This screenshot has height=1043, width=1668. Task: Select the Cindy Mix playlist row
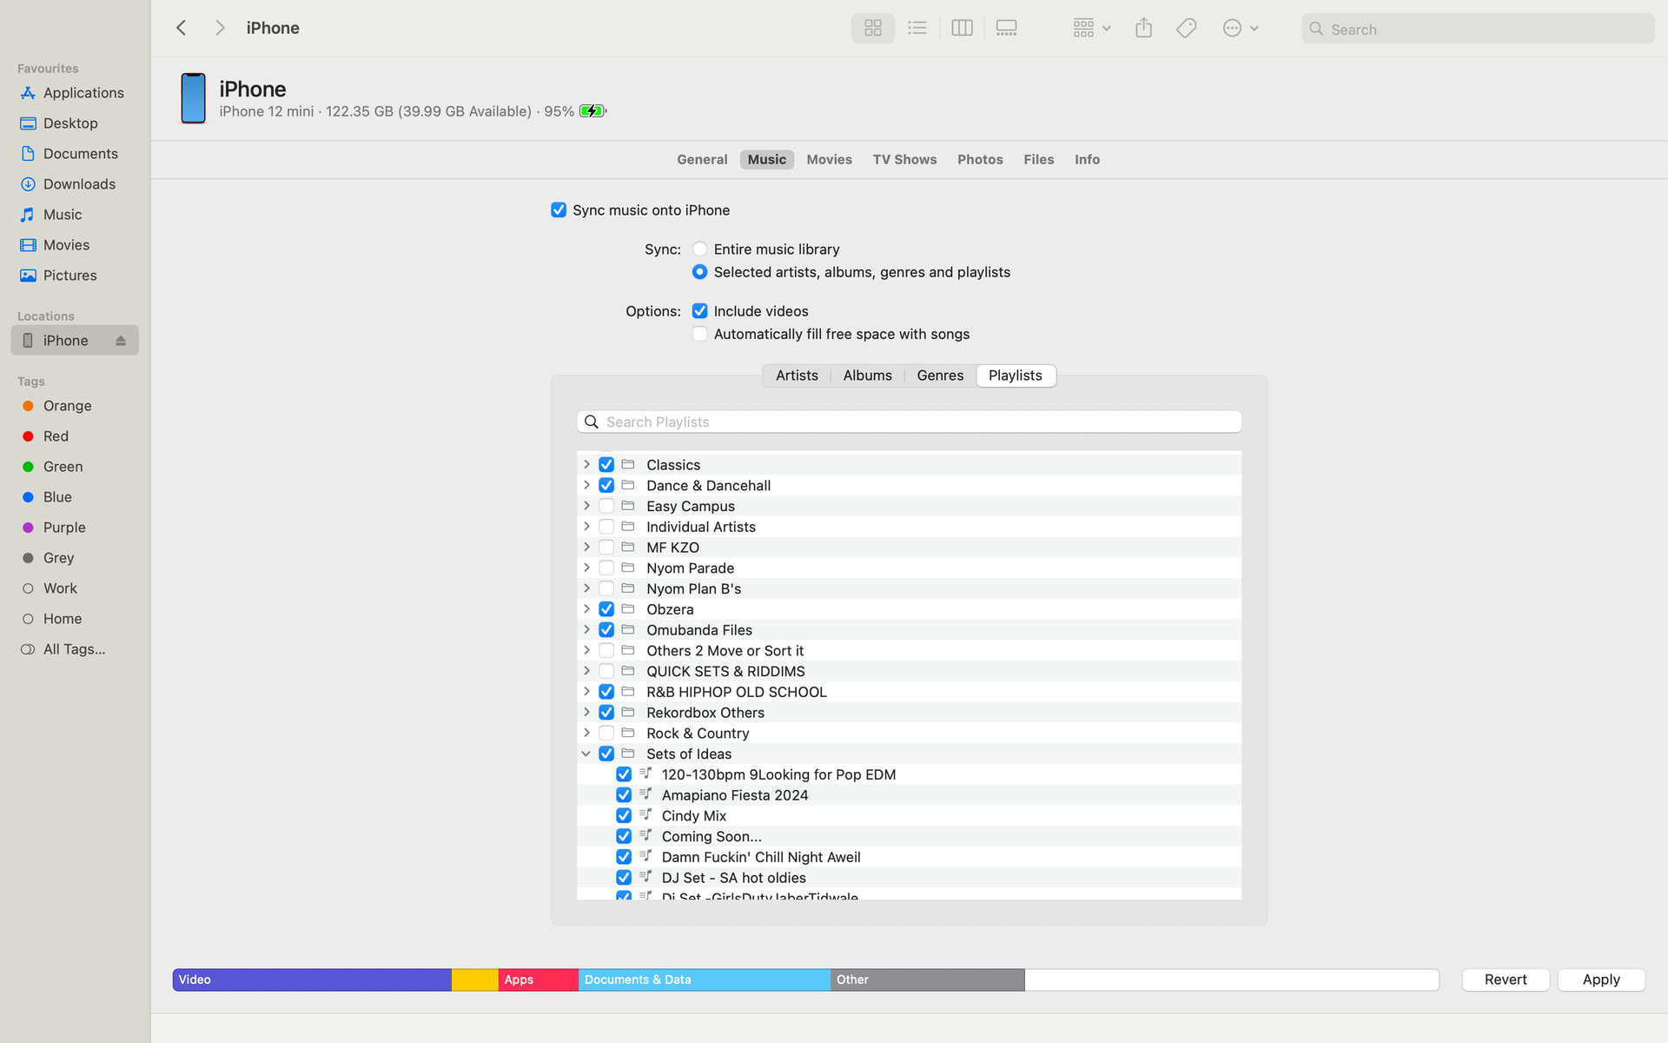click(x=909, y=815)
